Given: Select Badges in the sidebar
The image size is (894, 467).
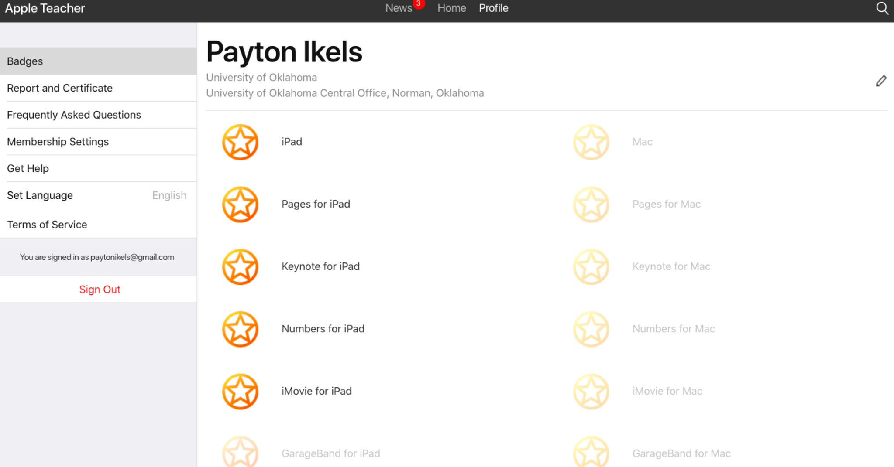Looking at the screenshot, I should 98,61.
